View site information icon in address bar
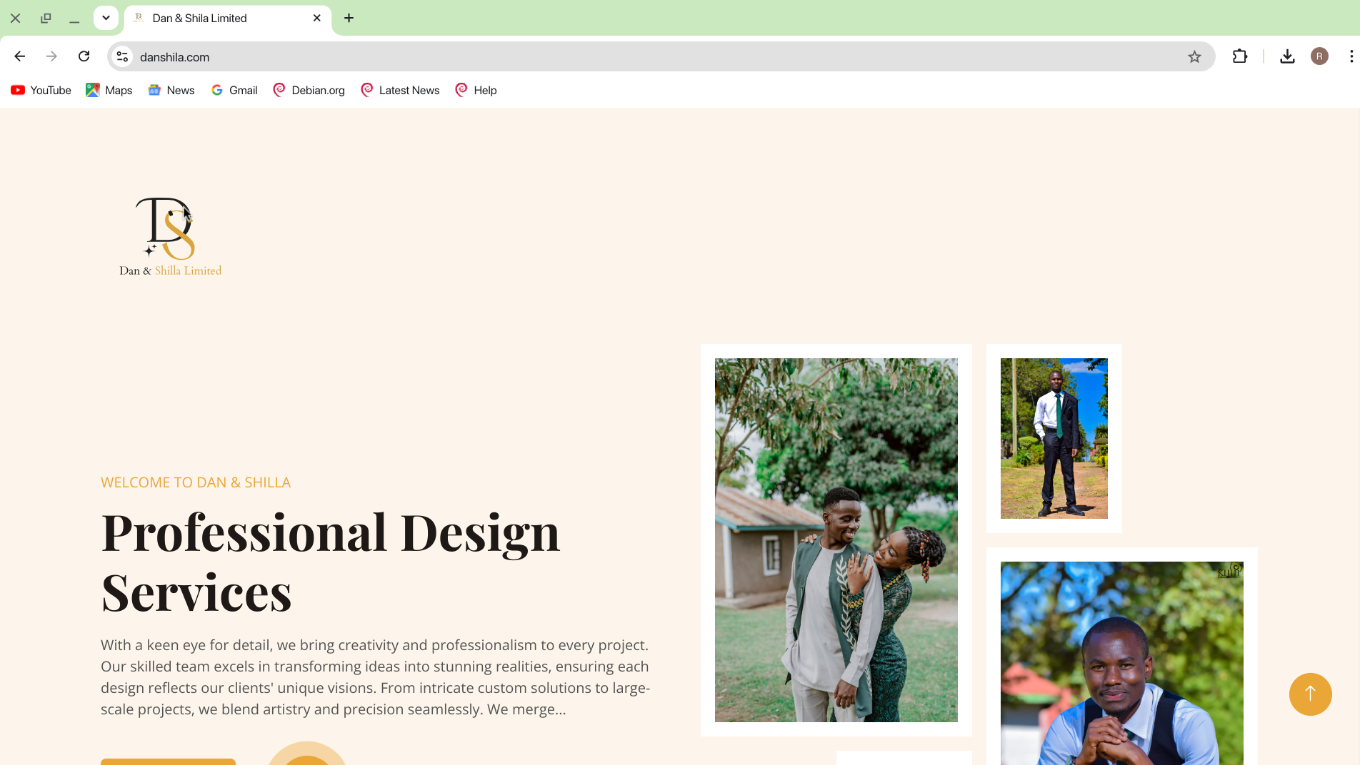This screenshot has height=765, width=1360. click(123, 56)
